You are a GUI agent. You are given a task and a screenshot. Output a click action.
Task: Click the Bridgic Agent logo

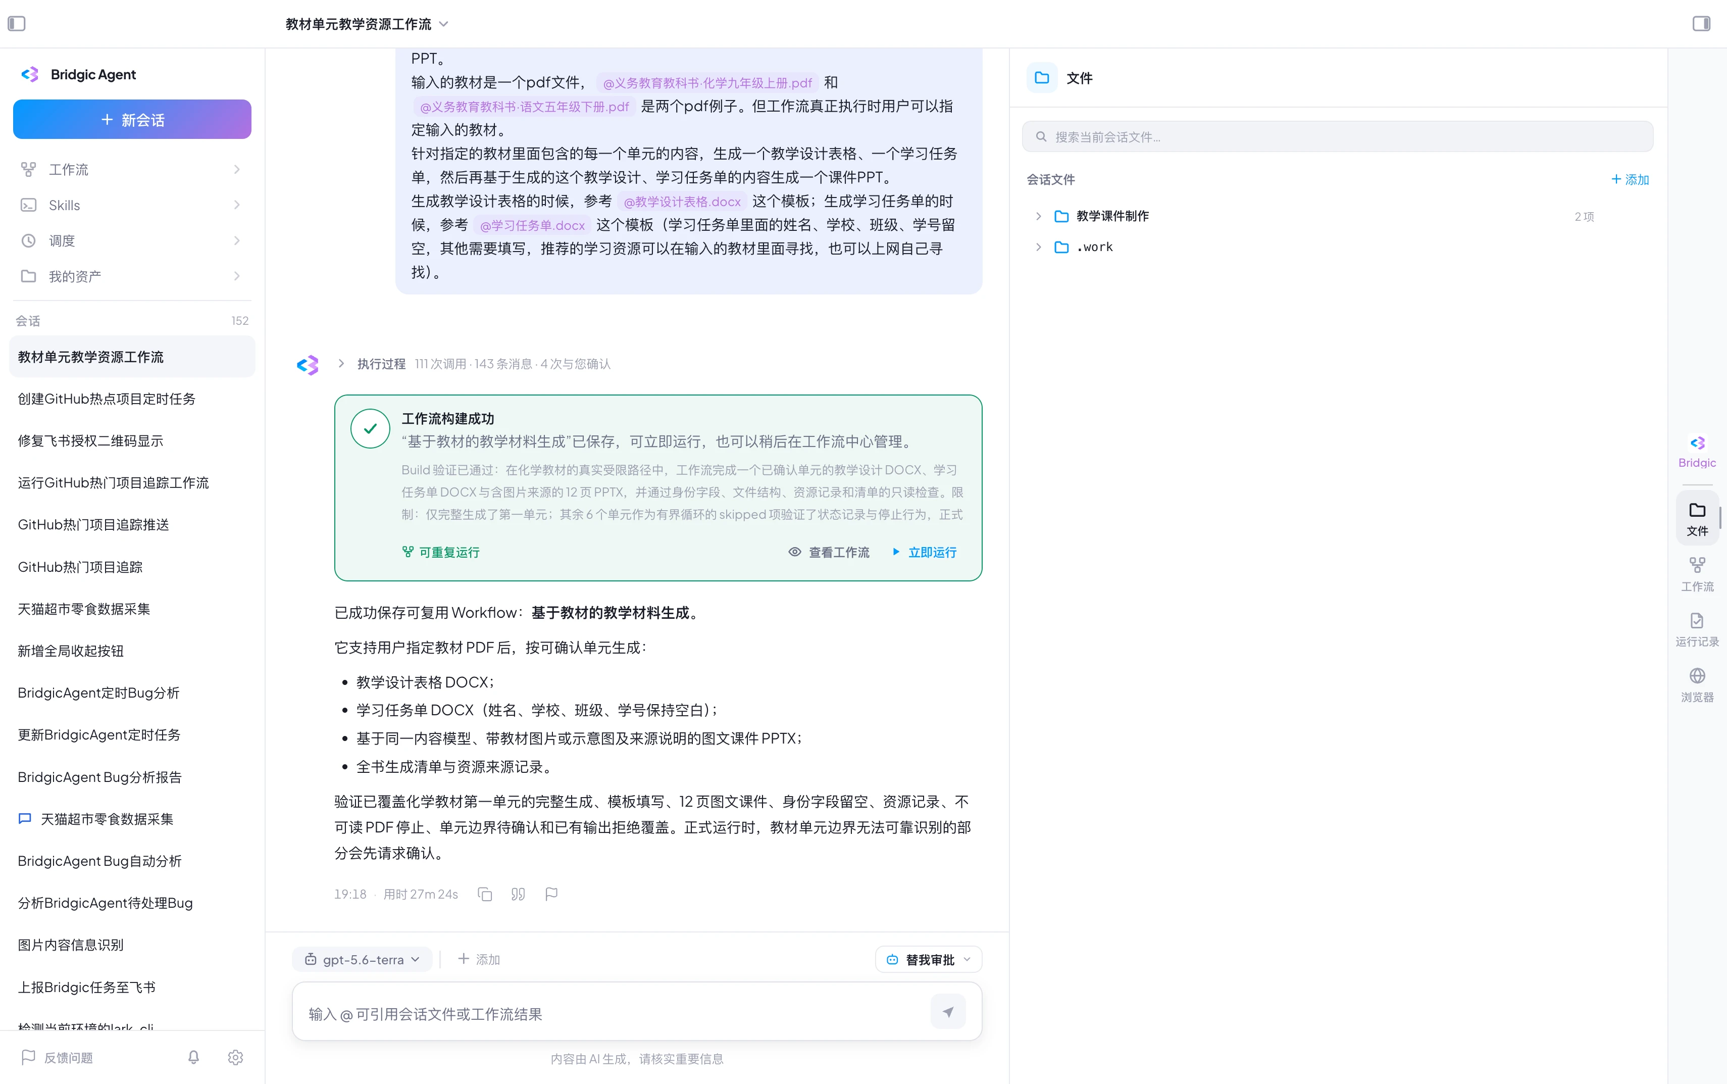coord(30,75)
